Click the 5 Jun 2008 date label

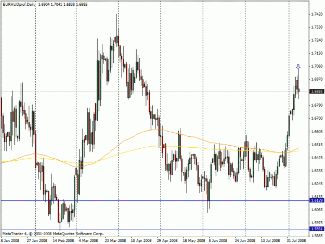(218, 241)
